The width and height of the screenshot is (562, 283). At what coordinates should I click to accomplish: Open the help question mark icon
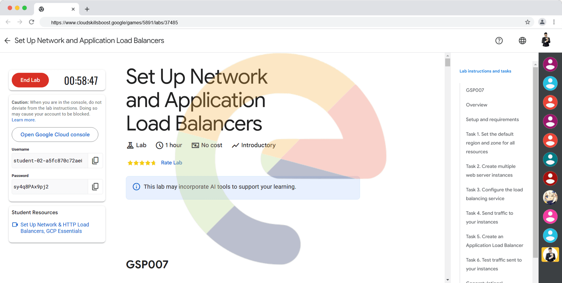(x=499, y=41)
